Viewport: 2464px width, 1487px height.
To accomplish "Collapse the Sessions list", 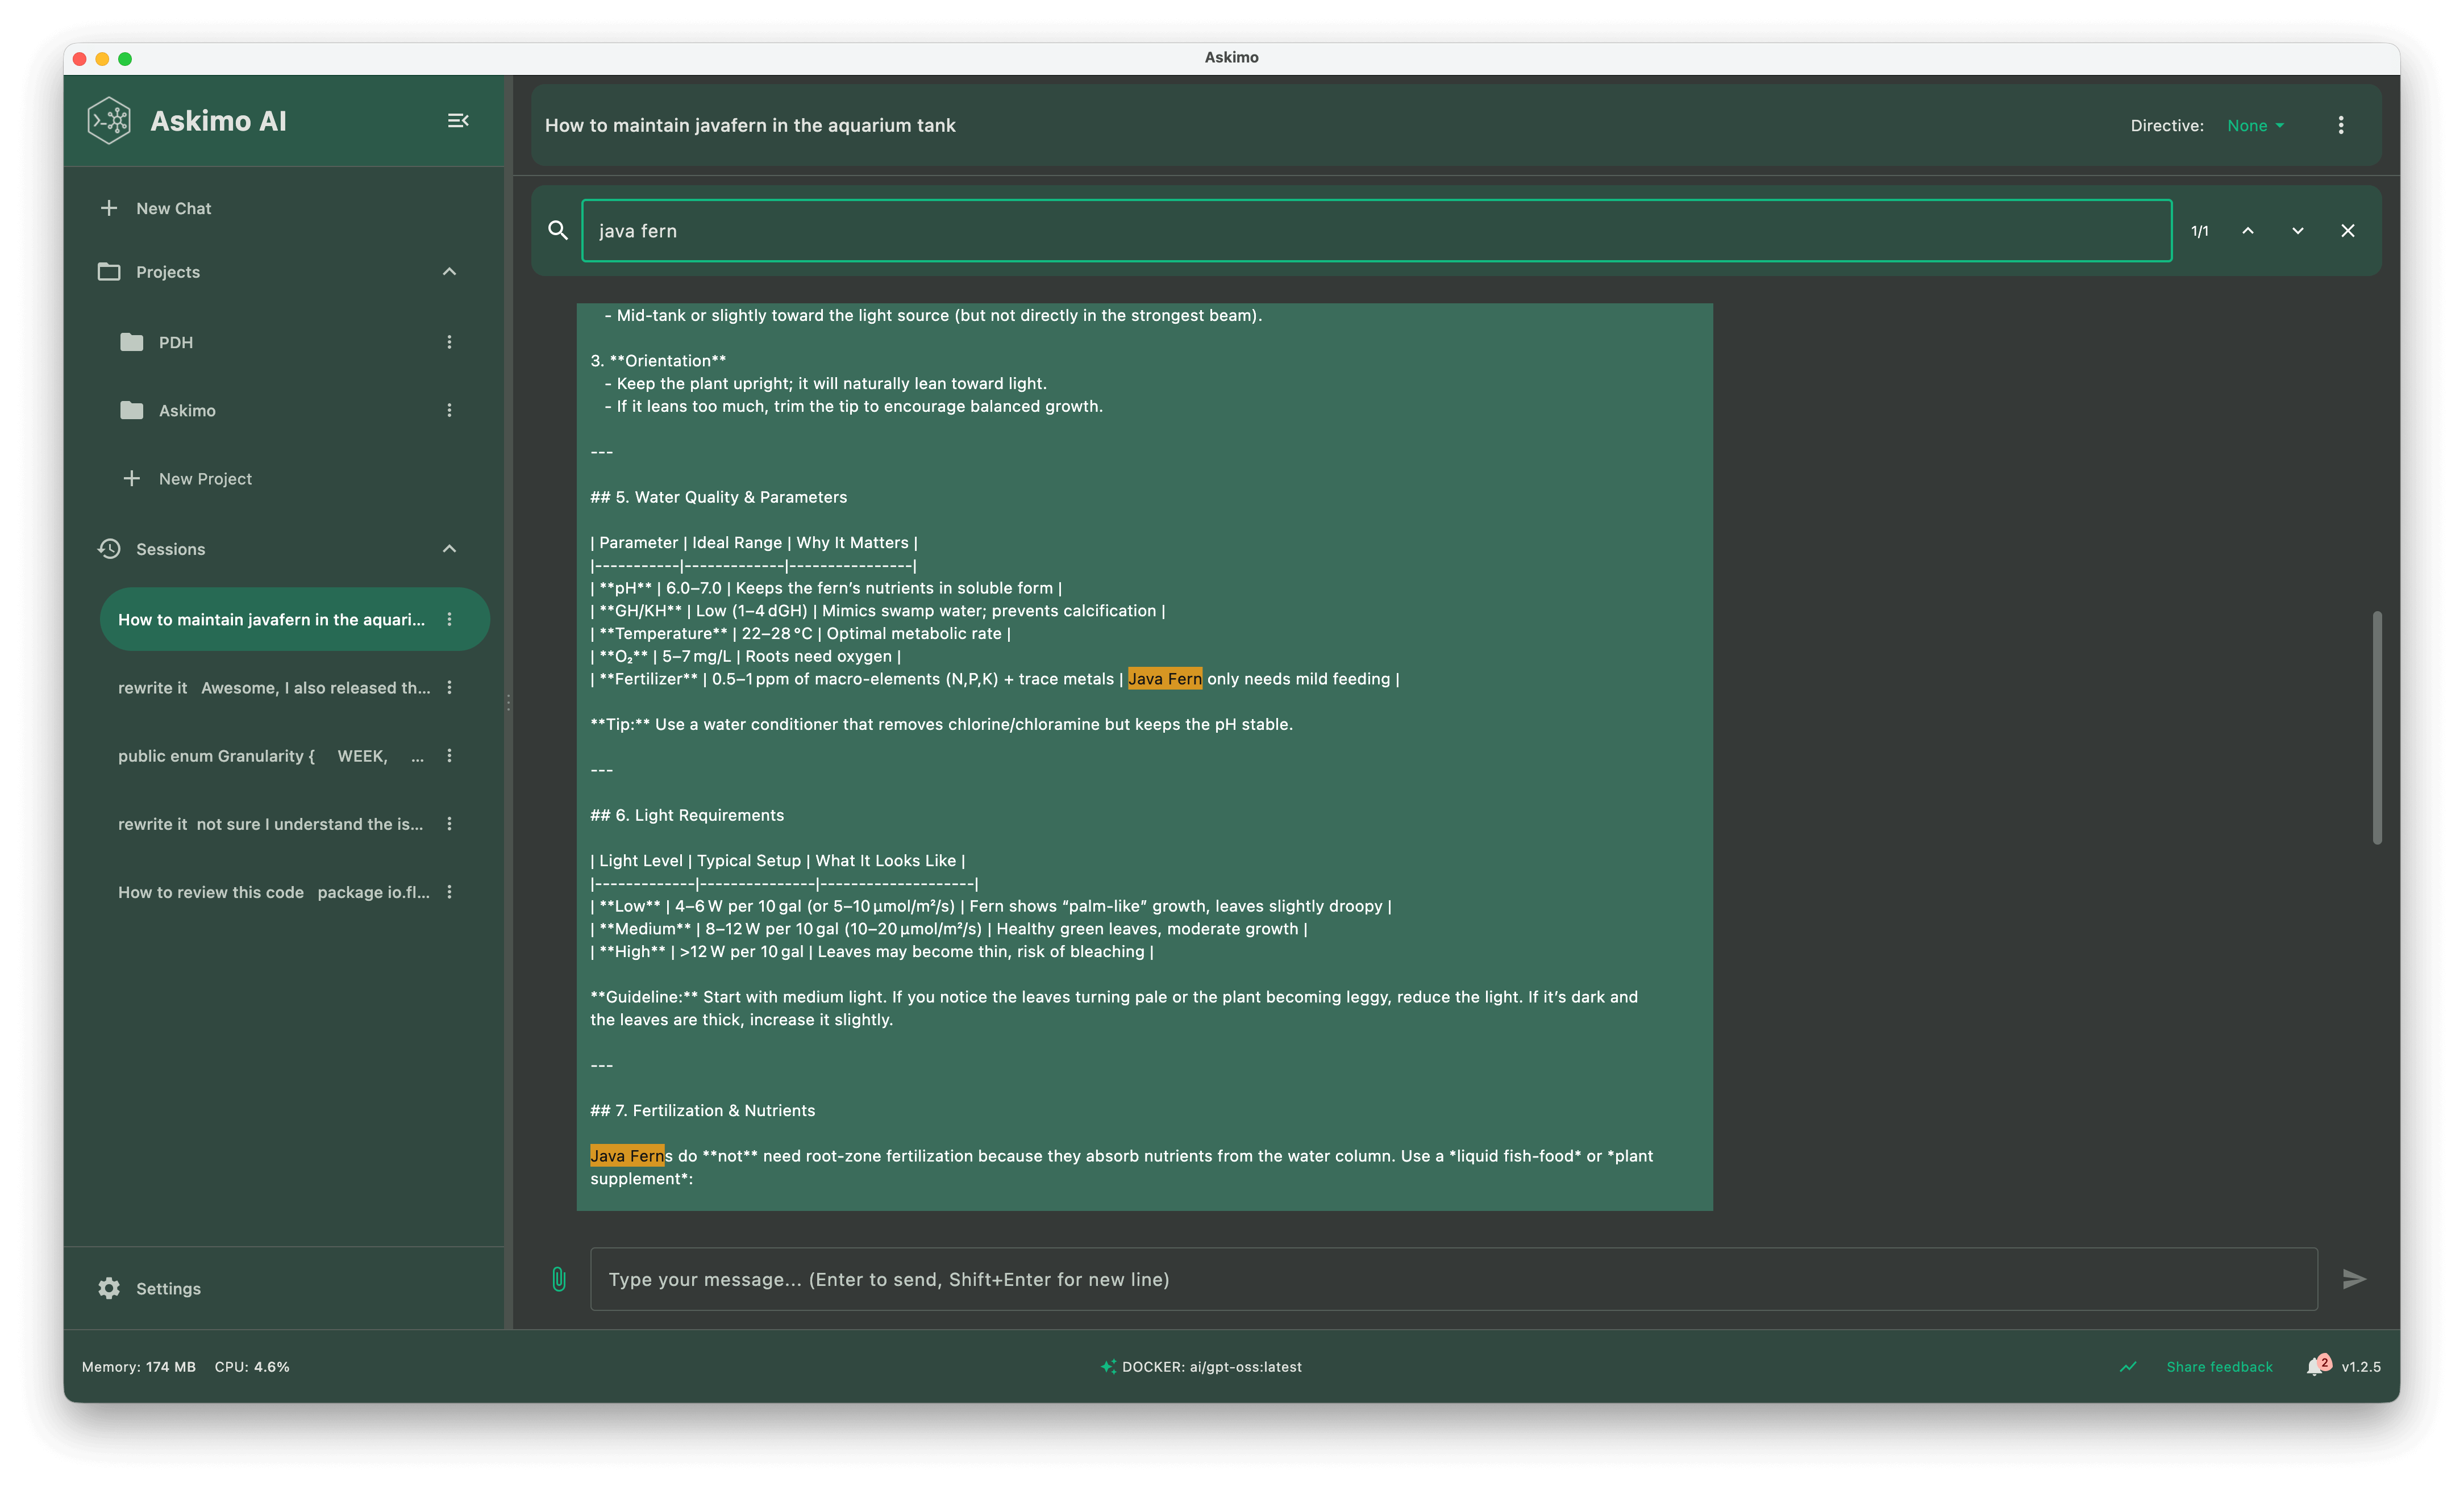I will [x=448, y=549].
